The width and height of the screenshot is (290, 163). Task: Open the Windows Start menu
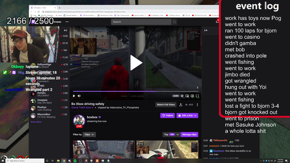click(3, 161)
